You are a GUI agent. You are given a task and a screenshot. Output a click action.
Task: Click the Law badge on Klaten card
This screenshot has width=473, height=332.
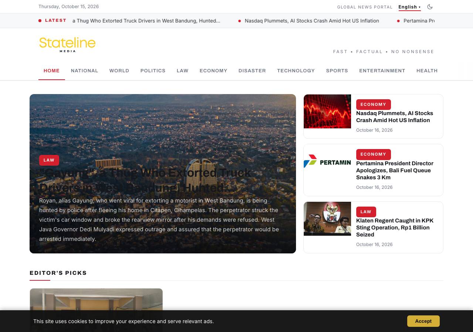point(366,212)
